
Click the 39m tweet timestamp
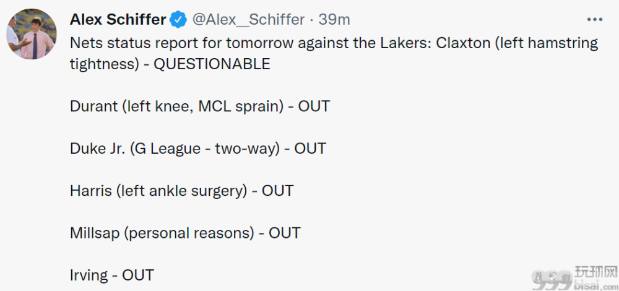point(334,20)
